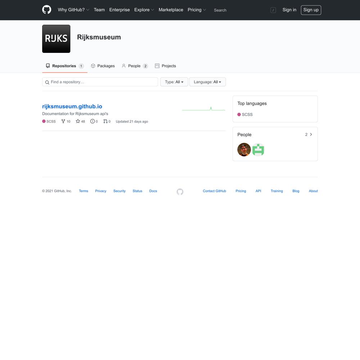The height and width of the screenshot is (360, 360).
Task: Open the Pricing link in footer
Action: coord(241,191)
